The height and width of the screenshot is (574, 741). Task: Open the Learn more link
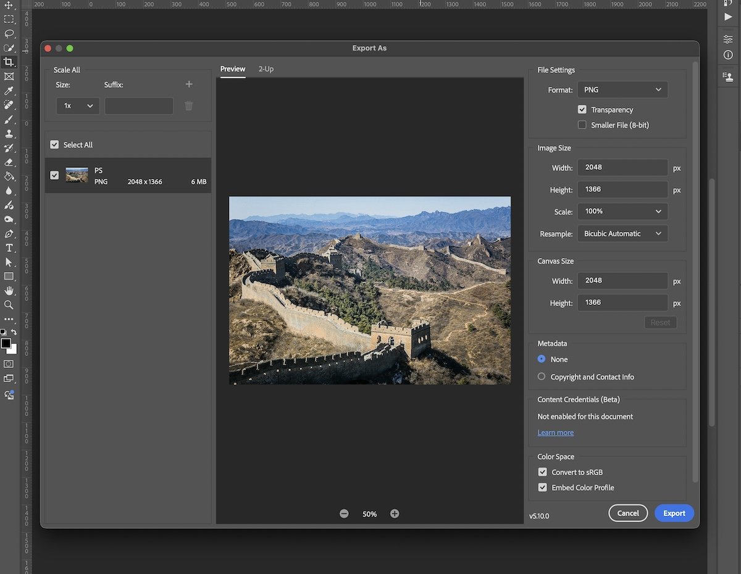tap(555, 432)
